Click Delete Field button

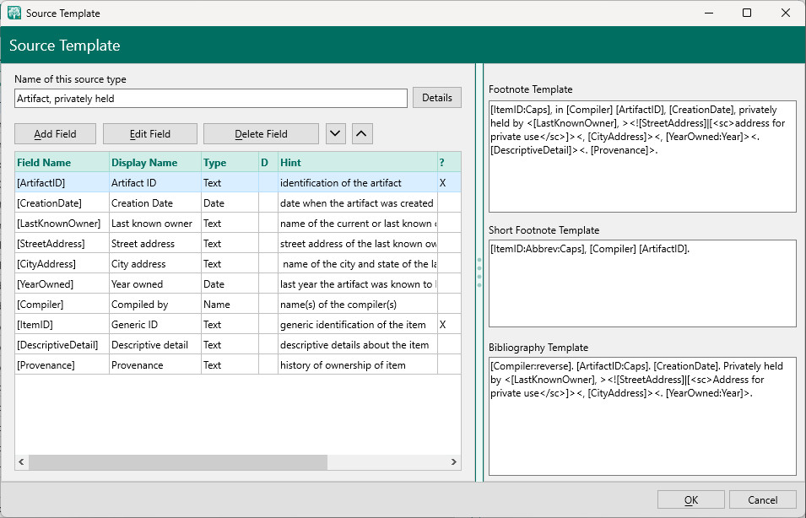(x=261, y=133)
